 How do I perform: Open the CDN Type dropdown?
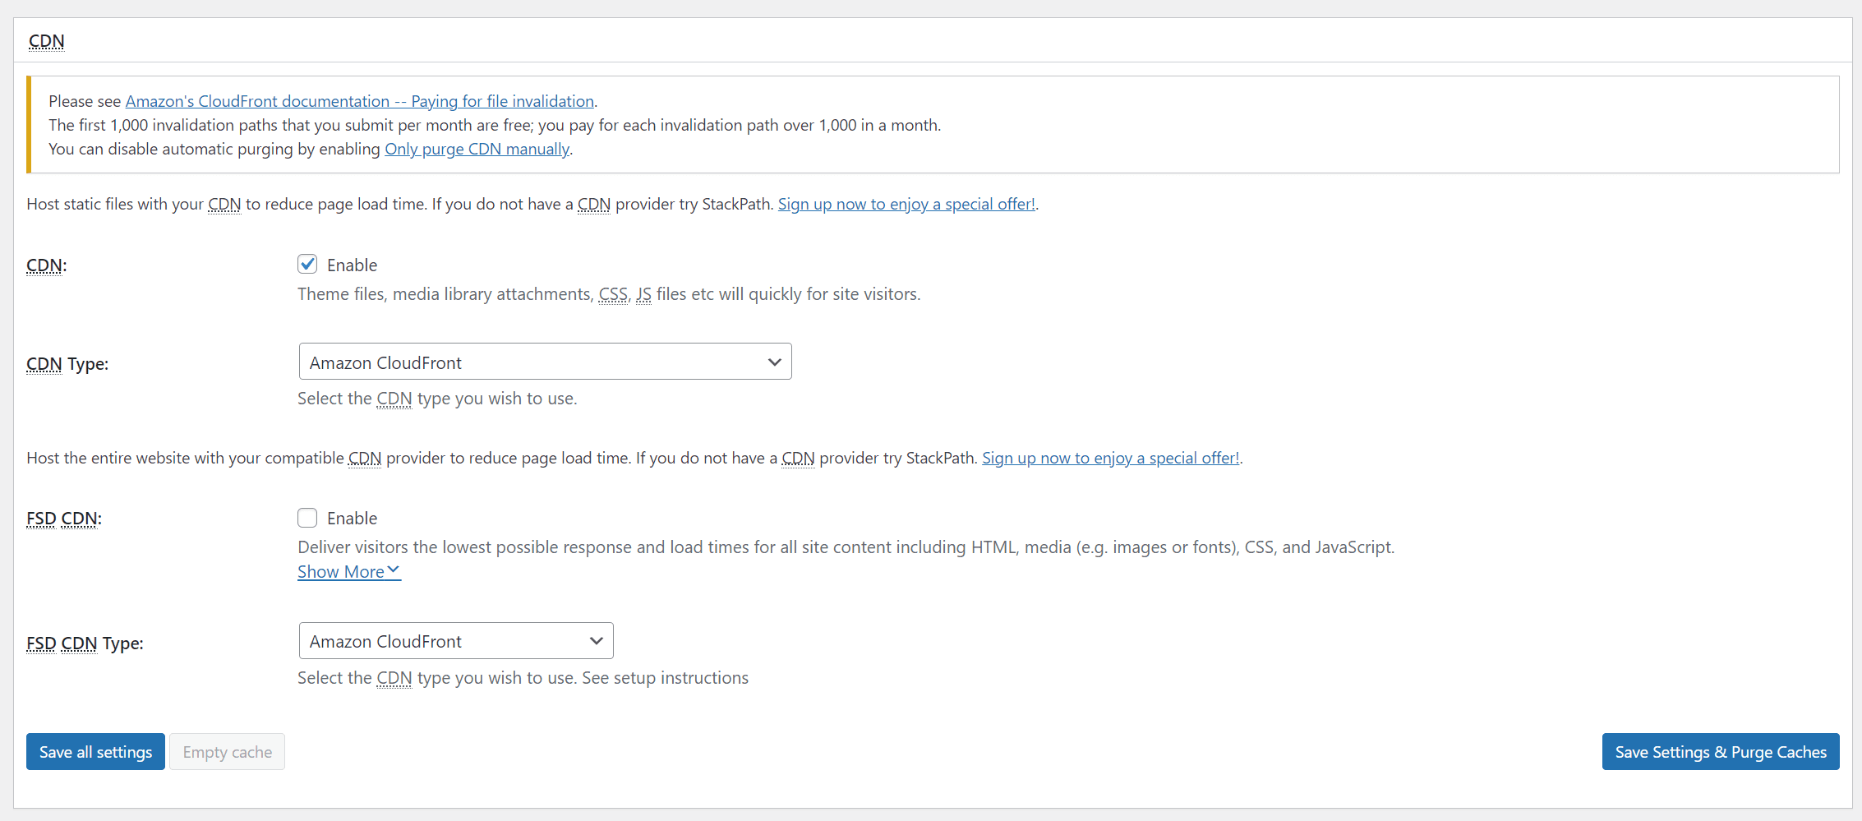click(x=545, y=362)
